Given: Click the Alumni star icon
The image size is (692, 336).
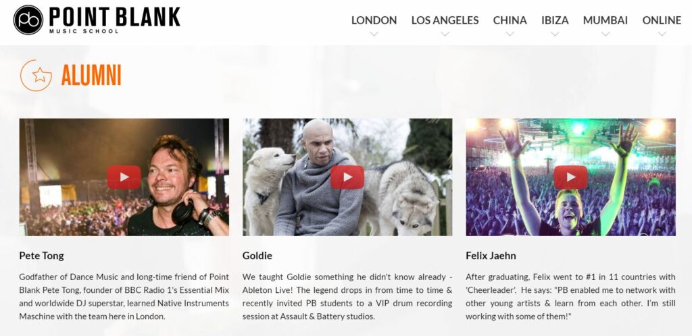Looking at the screenshot, I should pos(36,76).
